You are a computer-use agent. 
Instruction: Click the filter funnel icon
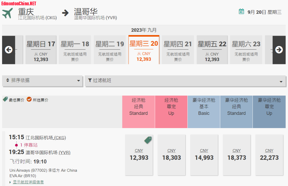[90, 80]
